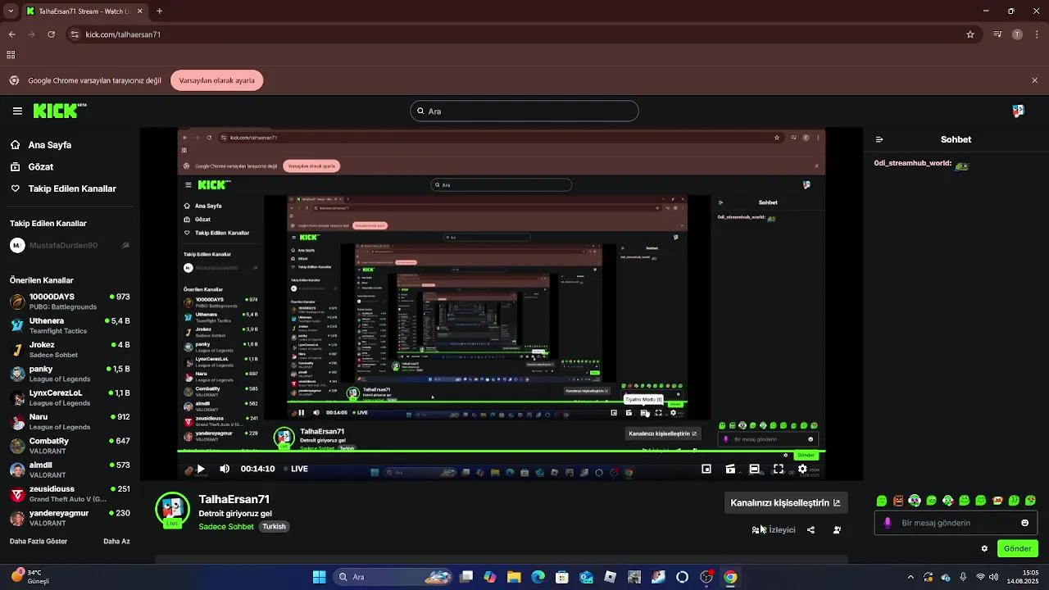
Task: Open the user profile avatar menu
Action: [x=1018, y=111]
